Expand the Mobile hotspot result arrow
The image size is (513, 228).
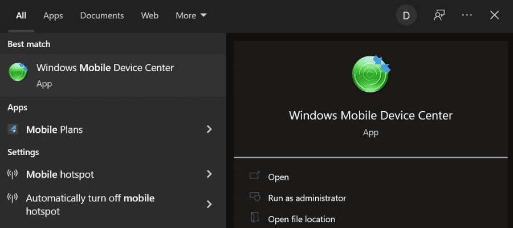click(209, 174)
